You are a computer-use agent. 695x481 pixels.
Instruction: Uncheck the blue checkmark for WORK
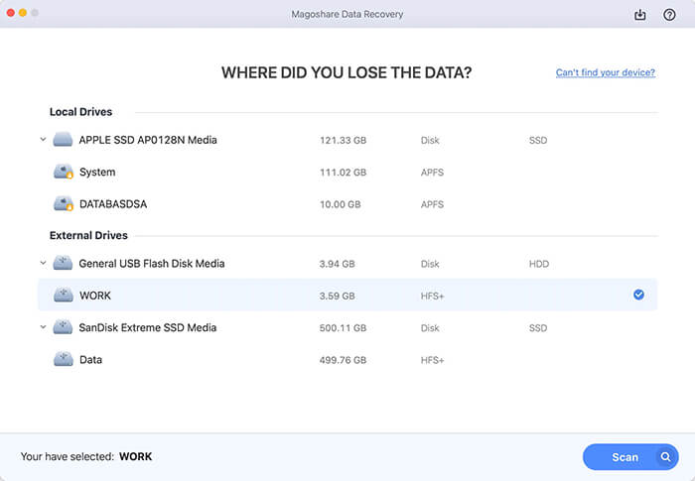(x=638, y=295)
